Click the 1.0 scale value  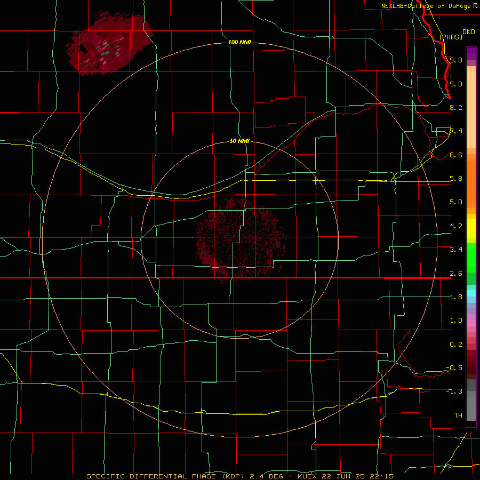[x=456, y=321]
